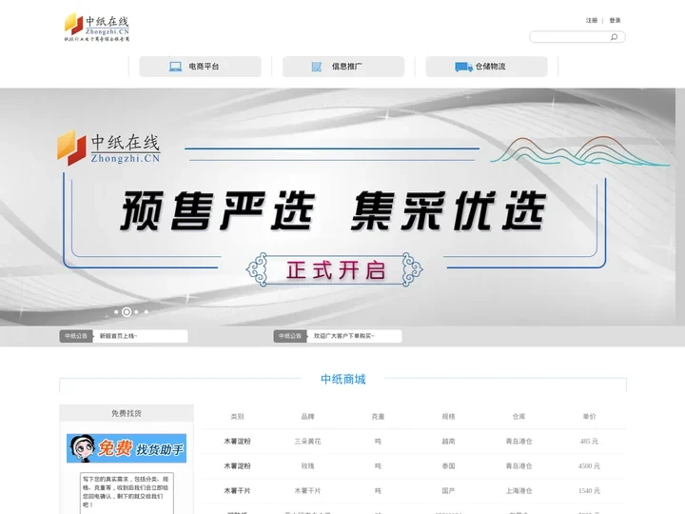Viewport: 685px width, 514px height.
Task: Click the 国产 specification cell
Action: [449, 491]
